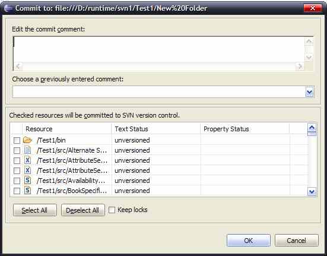327x256 pixels.
Task: Click the S file icon of /Test1/src/BookSpecifi...
Action: [27, 190]
